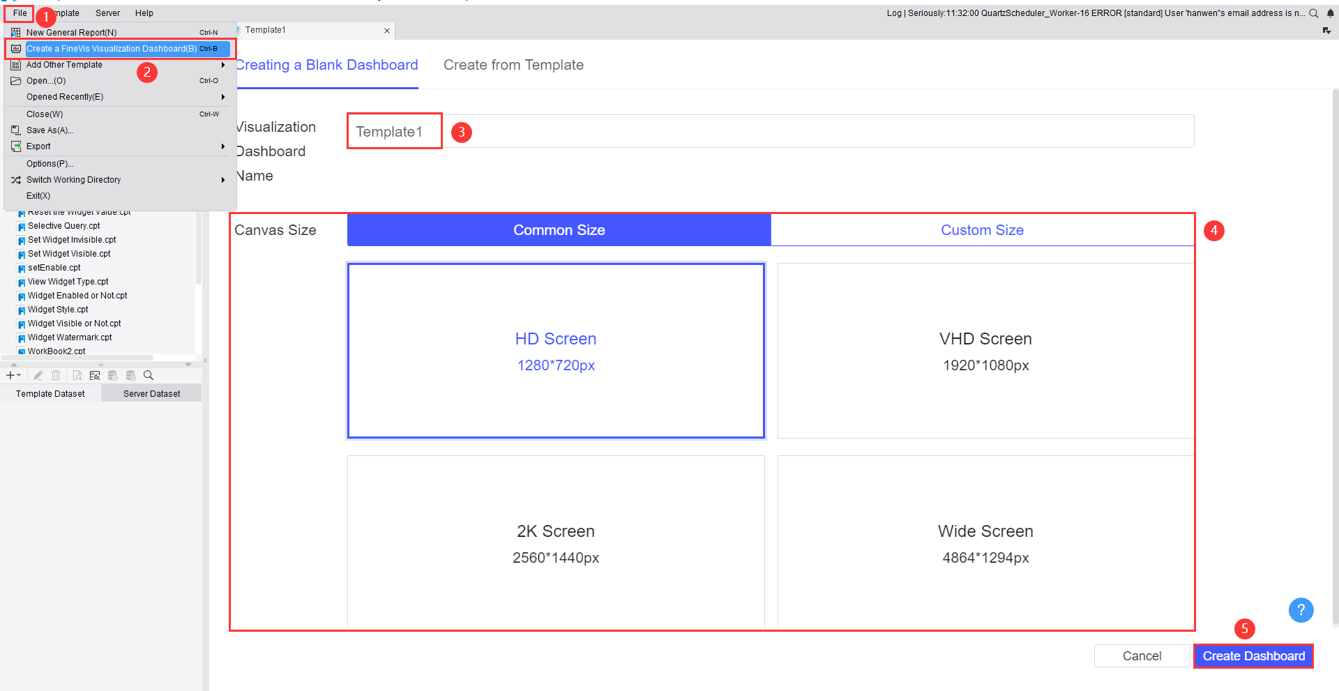Open the Server menu
The width and height of the screenshot is (1339, 691).
107,13
